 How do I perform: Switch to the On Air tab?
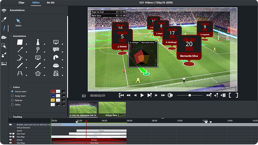[x=51, y=3]
